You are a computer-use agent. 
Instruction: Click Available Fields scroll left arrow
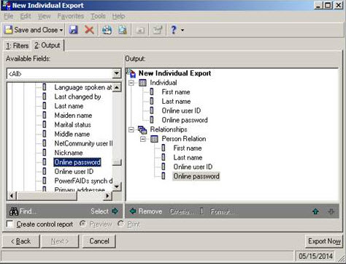coord(12,196)
